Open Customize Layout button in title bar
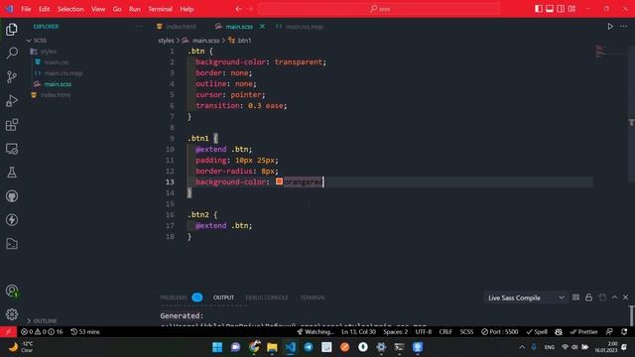Image resolution: width=635 pixels, height=357 pixels. tap(571, 9)
